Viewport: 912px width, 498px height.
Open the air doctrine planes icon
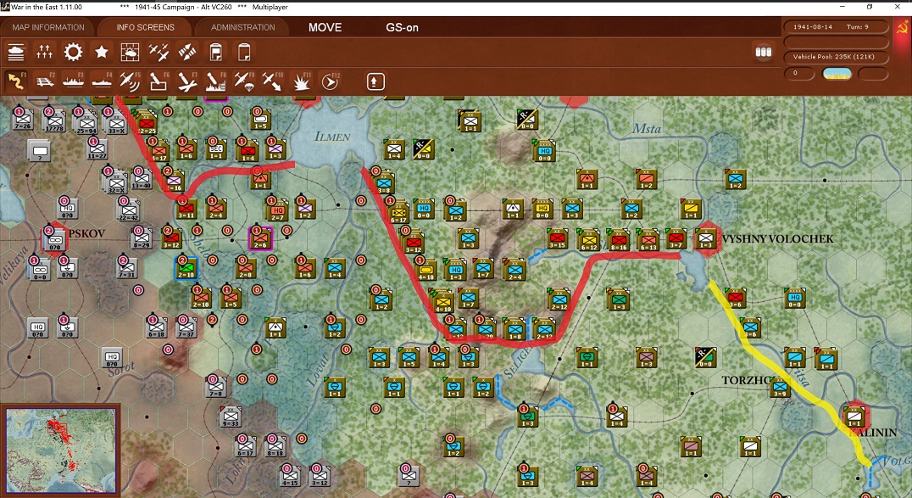(x=158, y=53)
